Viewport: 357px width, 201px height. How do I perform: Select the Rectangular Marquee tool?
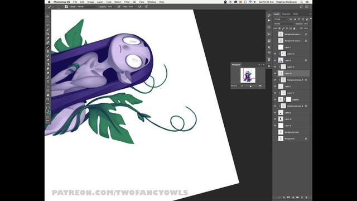pos(47,21)
